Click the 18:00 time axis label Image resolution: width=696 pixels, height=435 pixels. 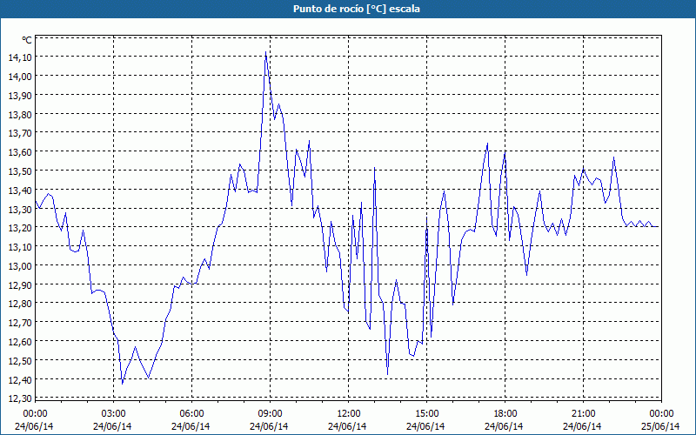[x=505, y=414]
